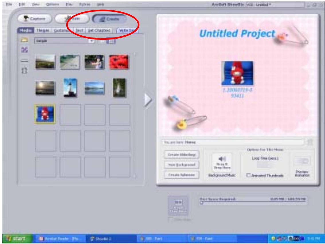Switch to the Themes tab
This screenshot has width=325, height=244.
pos(42,30)
